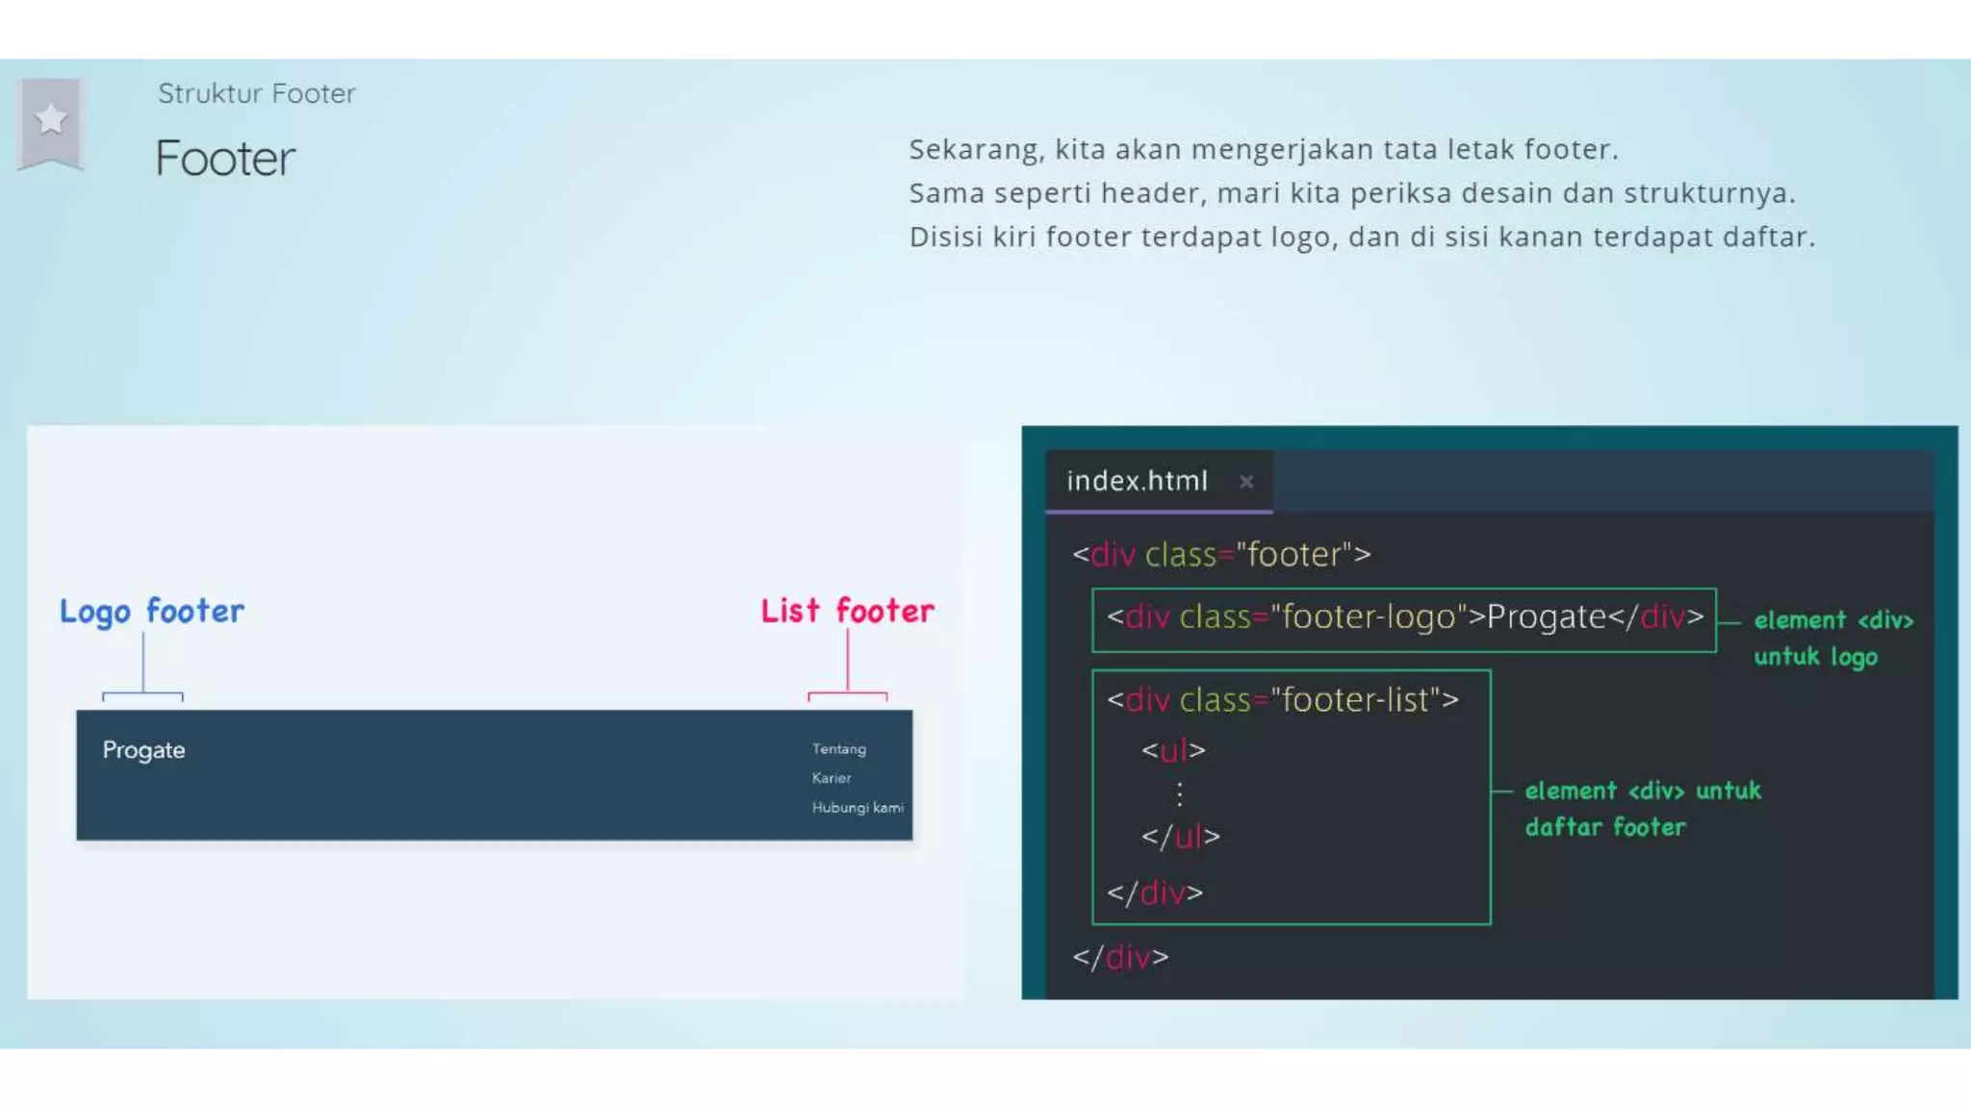
Task: Click the vertical ellipsis inside the ul
Action: [x=1179, y=793]
